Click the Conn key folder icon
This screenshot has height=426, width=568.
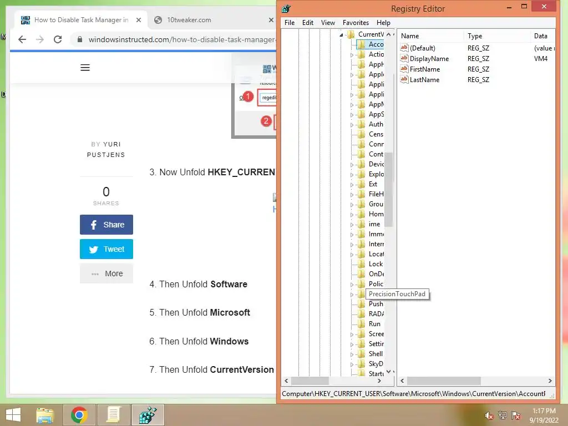coord(361,144)
